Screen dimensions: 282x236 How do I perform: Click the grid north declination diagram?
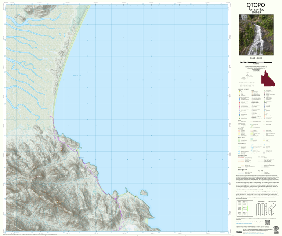(247, 76)
